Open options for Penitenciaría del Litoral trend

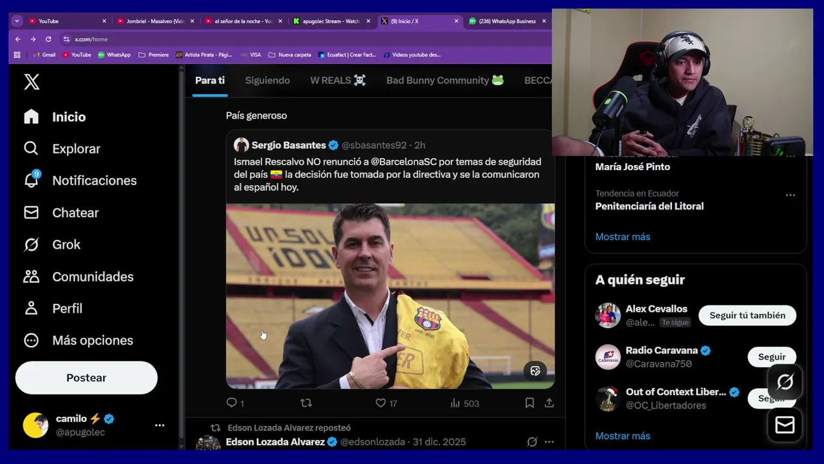pyautogui.click(x=790, y=195)
